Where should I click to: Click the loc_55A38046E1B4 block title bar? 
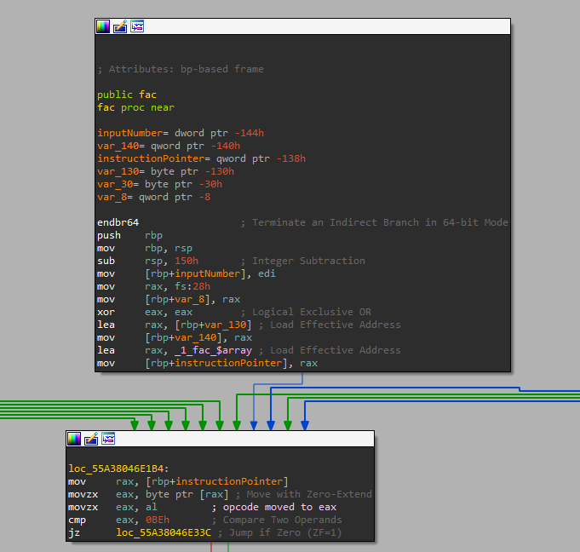pos(220,439)
